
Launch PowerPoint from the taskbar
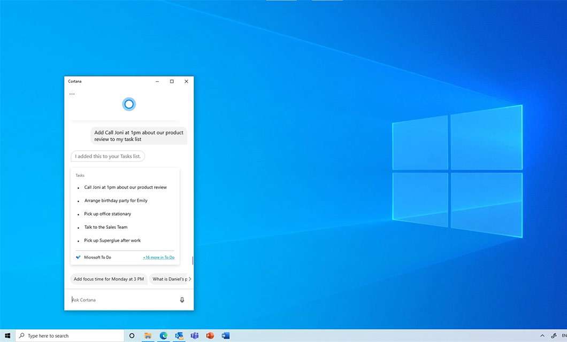(x=210, y=336)
